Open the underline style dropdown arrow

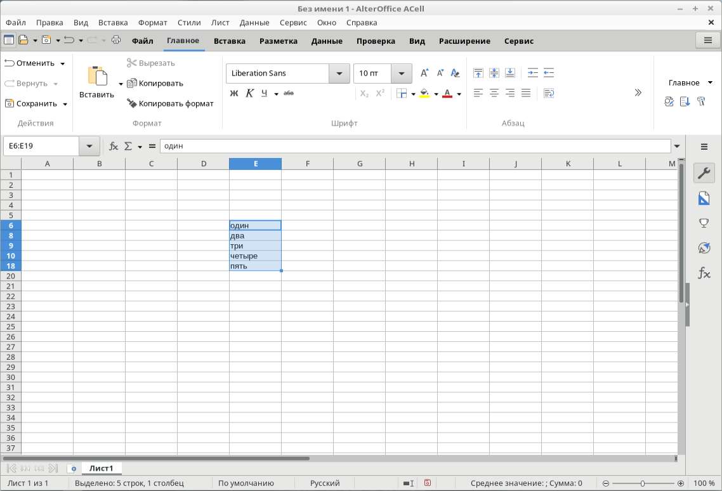pos(276,94)
